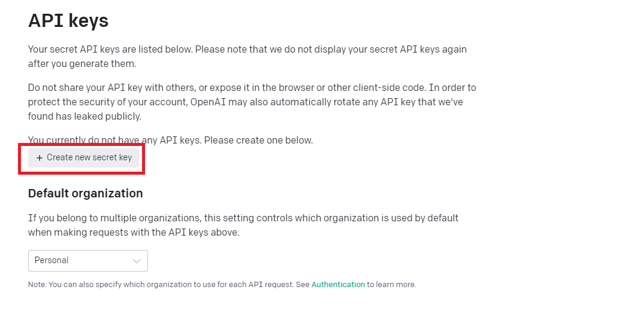
Task: Click the 'to learn more' text after Authentication
Action: coord(391,285)
